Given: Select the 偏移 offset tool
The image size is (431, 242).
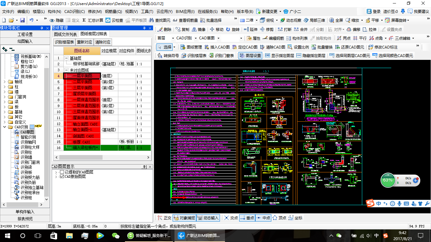Looking at the screenshot, I should coord(353,29).
